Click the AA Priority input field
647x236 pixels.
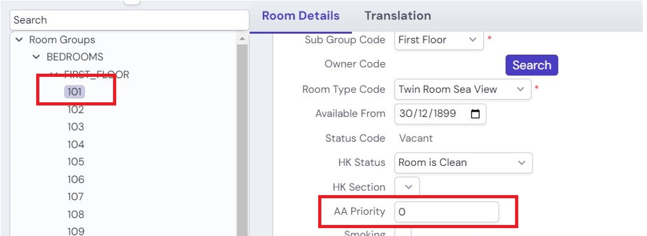[x=447, y=212]
